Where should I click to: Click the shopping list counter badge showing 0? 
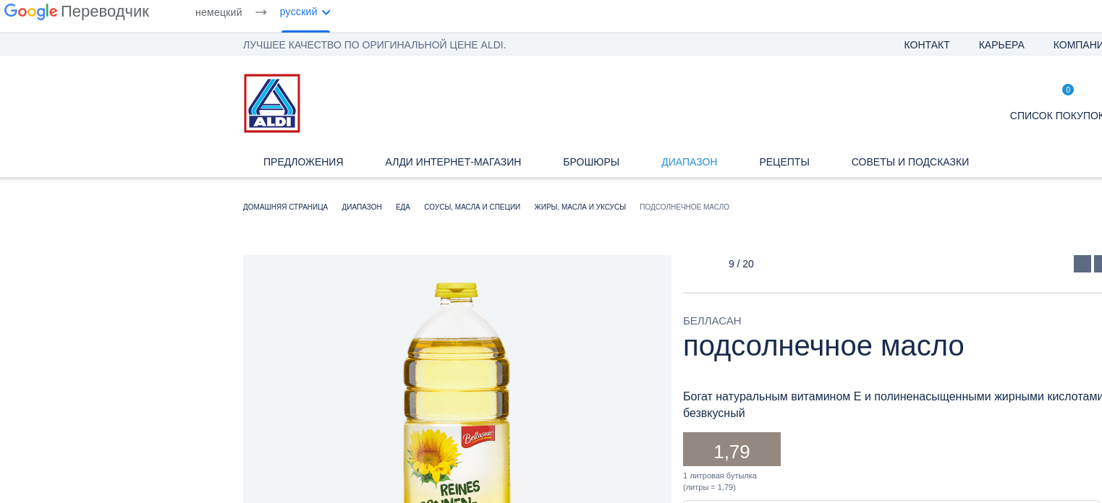pyautogui.click(x=1068, y=90)
